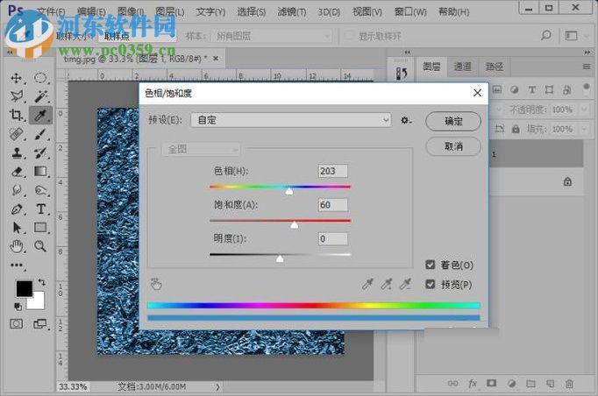Viewport: 598px width, 396px height.
Task: Select the History Brush tool
Action: (40, 152)
